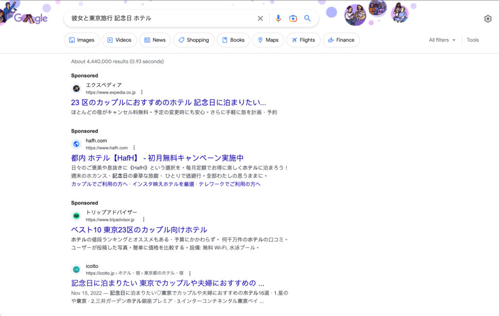The image size is (499, 316).
Task: Click the トリップアドバイザー site name
Action: tap(112, 212)
